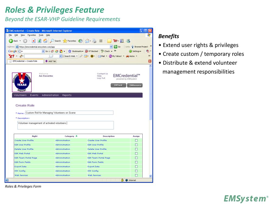Open the Favorites star button
The width and height of the screenshot is (277, 208).
tap(70, 41)
